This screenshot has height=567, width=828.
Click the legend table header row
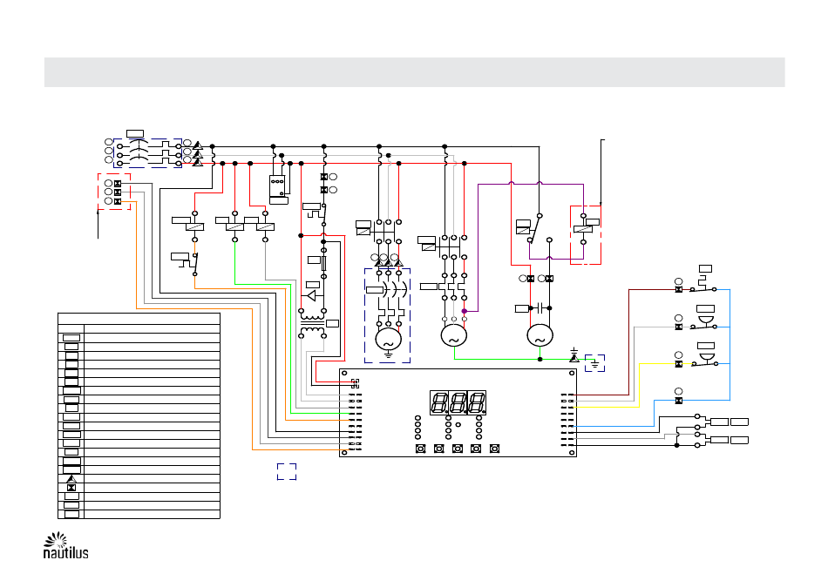(139, 319)
